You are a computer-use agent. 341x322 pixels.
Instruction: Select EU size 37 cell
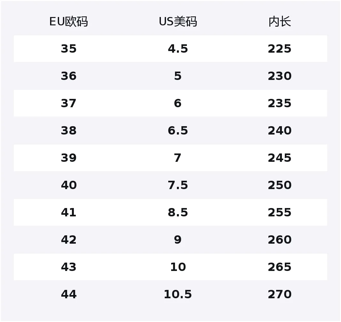pyautogui.click(x=69, y=103)
